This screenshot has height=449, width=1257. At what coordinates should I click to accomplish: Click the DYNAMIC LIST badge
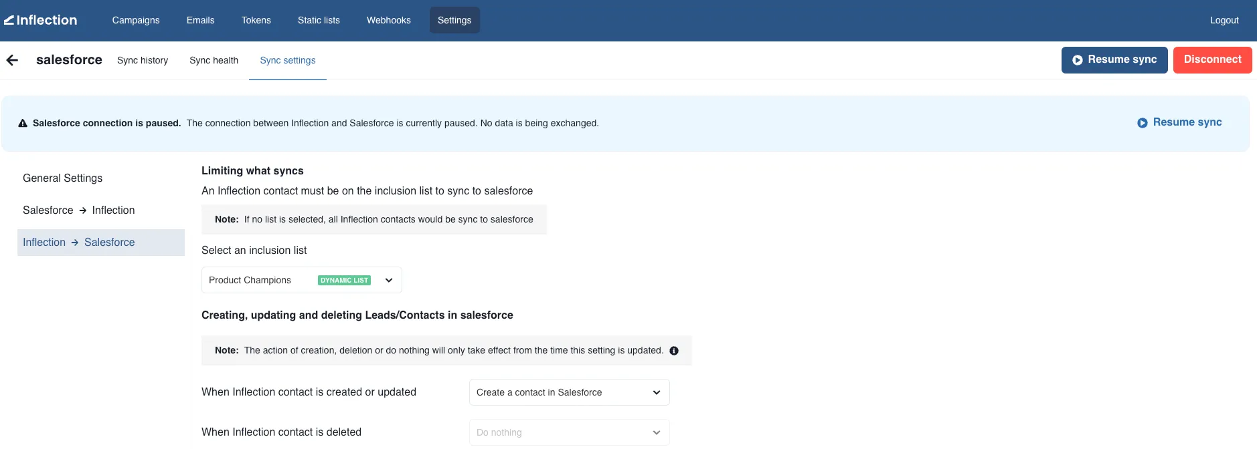344,281
